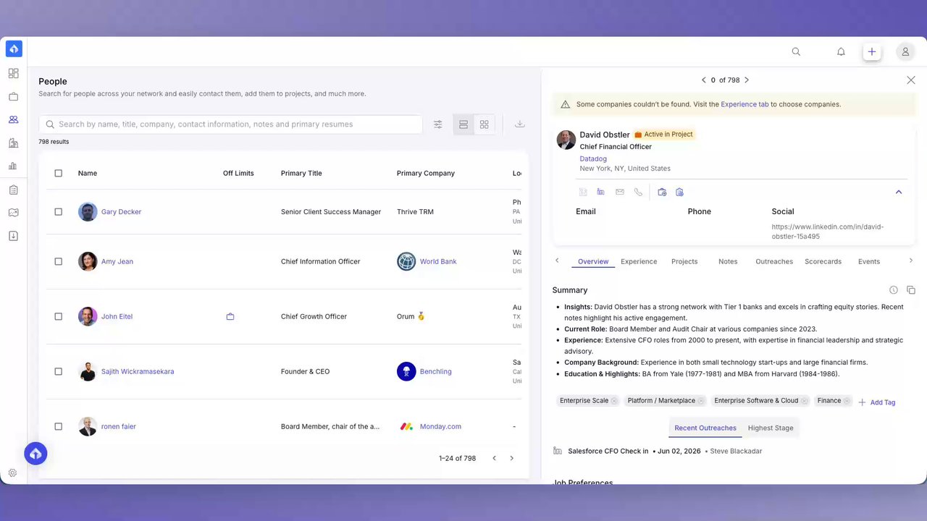The width and height of the screenshot is (927, 521).
Task: Open the Datadog company link
Action: (x=593, y=158)
